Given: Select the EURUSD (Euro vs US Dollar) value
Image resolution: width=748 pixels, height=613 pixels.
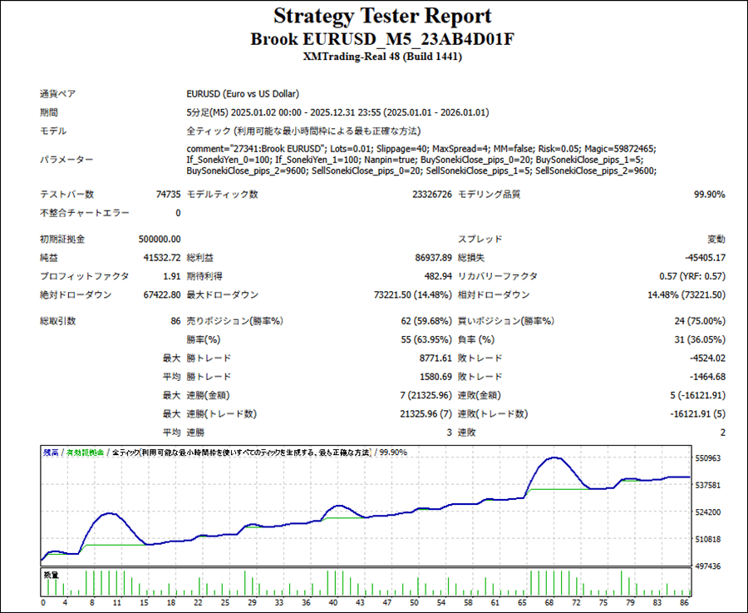Looking at the screenshot, I should click(x=243, y=94).
